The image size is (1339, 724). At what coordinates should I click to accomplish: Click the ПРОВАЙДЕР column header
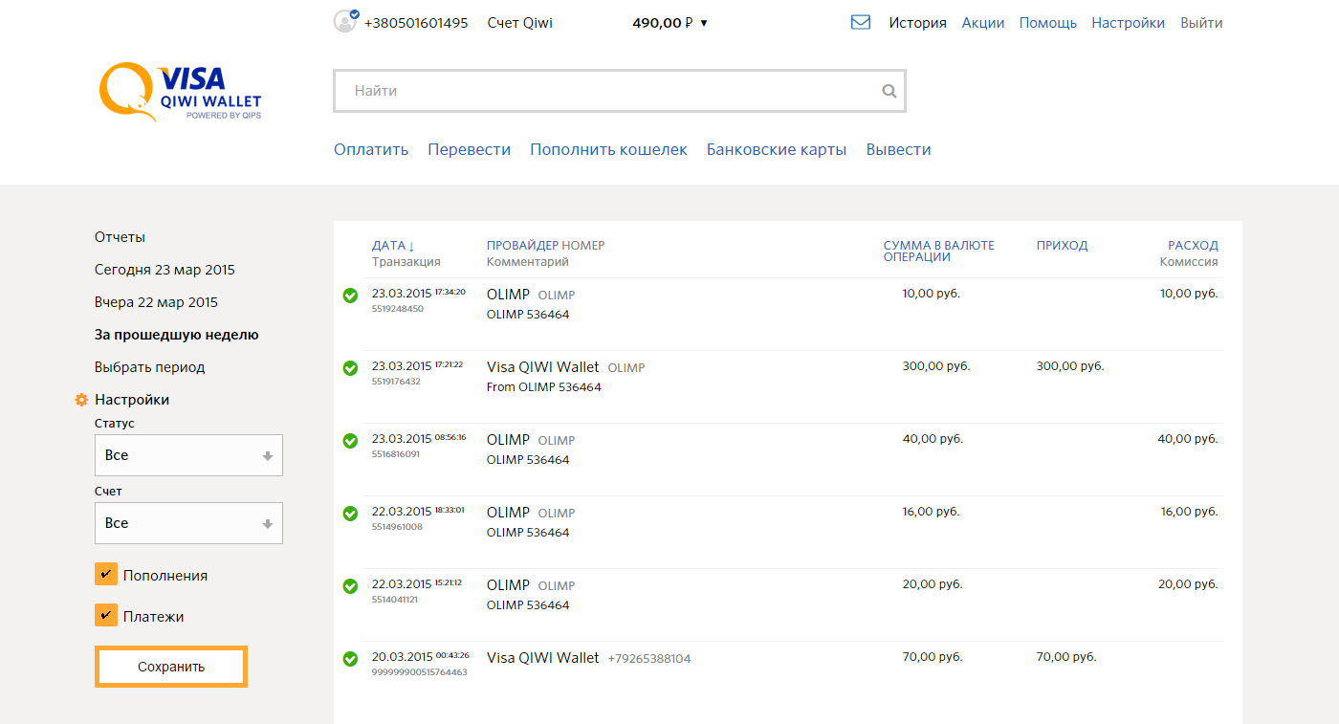[x=522, y=246]
